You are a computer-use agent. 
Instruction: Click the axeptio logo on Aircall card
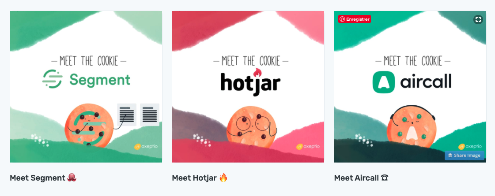click(470, 147)
